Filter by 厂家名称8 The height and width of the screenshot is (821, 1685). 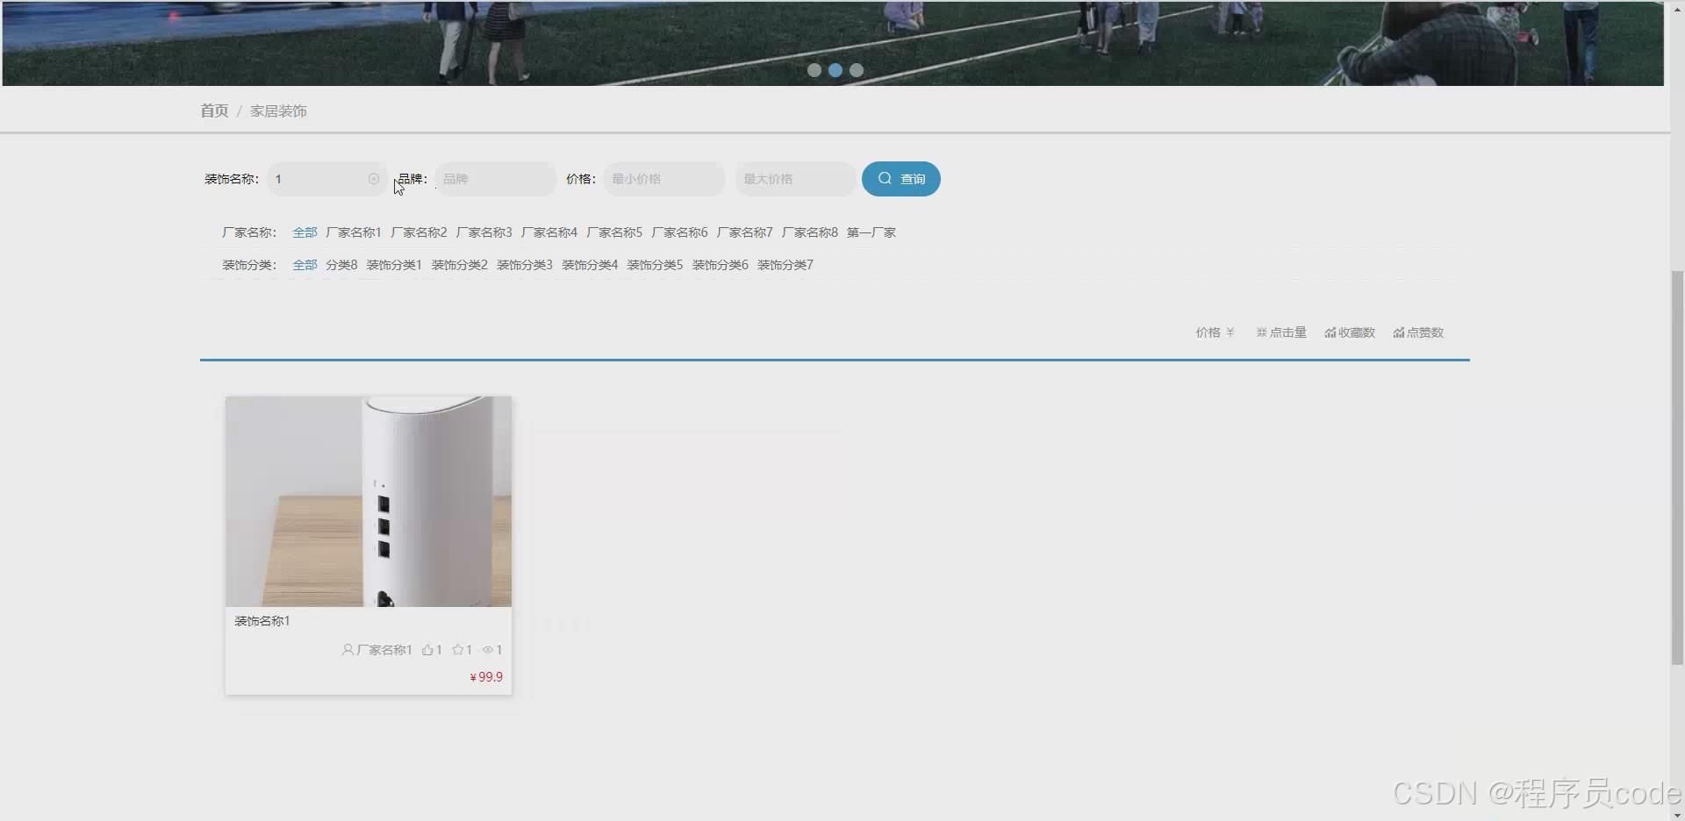point(810,232)
